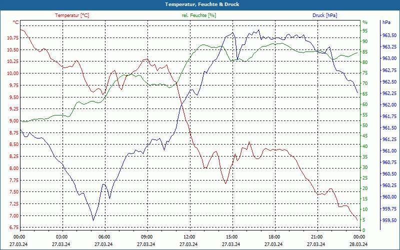Click the green '%' axis unit label
The image size is (400, 250).
tap(365, 22)
